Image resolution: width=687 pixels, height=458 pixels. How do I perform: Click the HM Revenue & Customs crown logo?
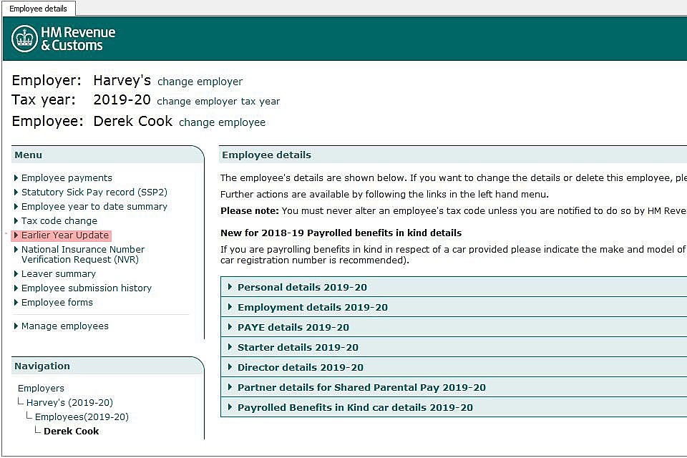[24, 39]
